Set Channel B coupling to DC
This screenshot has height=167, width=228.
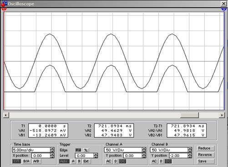(168, 161)
